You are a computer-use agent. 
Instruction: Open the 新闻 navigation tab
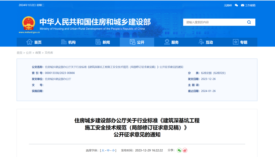tap(103, 42)
